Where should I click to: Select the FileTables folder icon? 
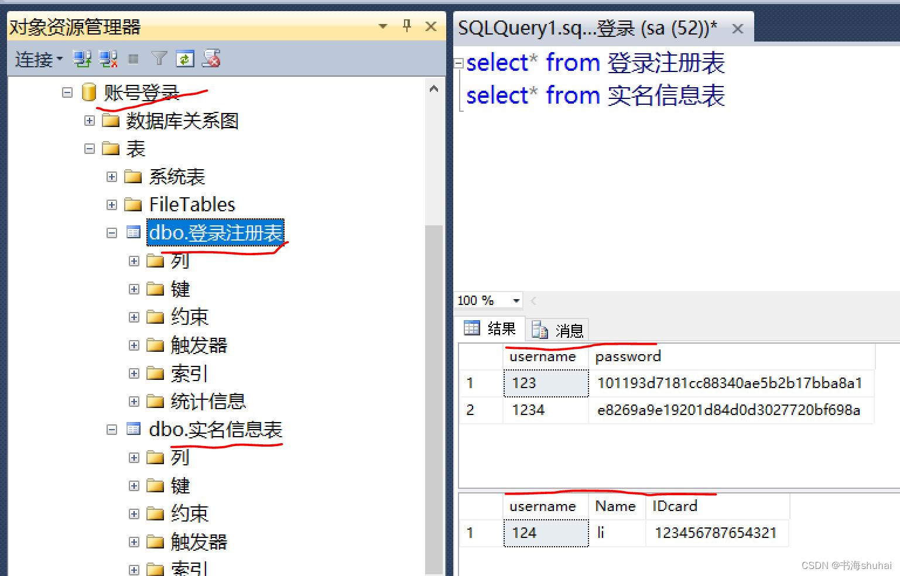coord(133,204)
